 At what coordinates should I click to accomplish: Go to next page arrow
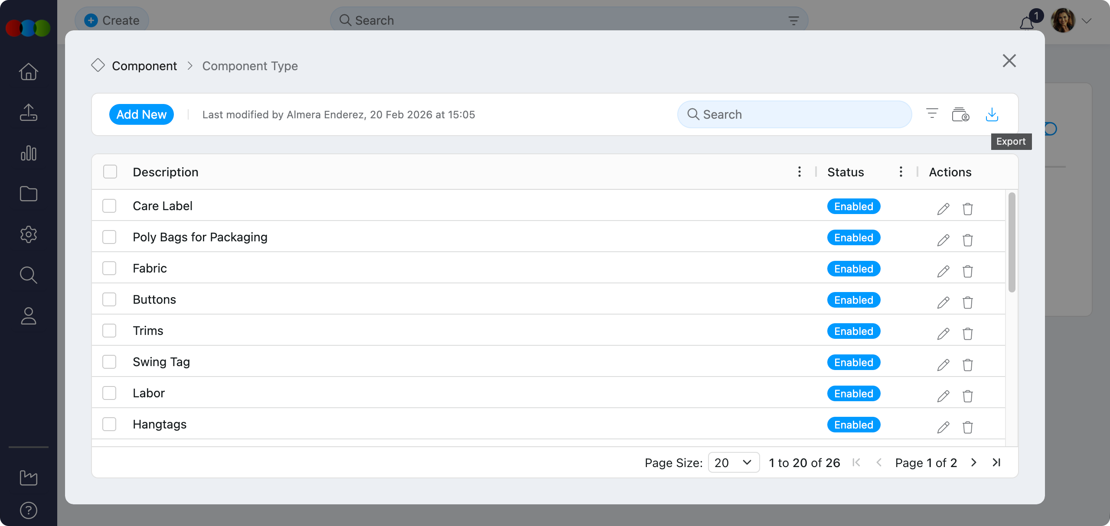[x=974, y=463]
